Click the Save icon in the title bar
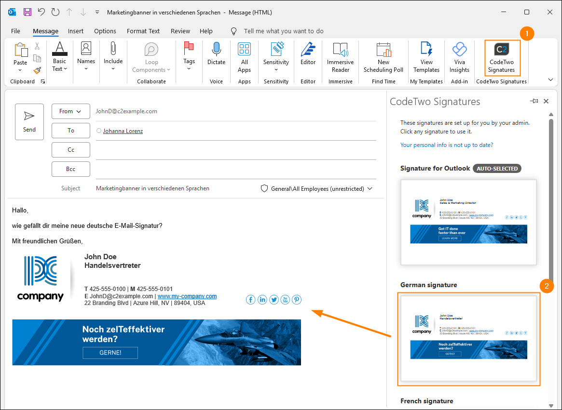This screenshot has width=562, height=410. 27,12
